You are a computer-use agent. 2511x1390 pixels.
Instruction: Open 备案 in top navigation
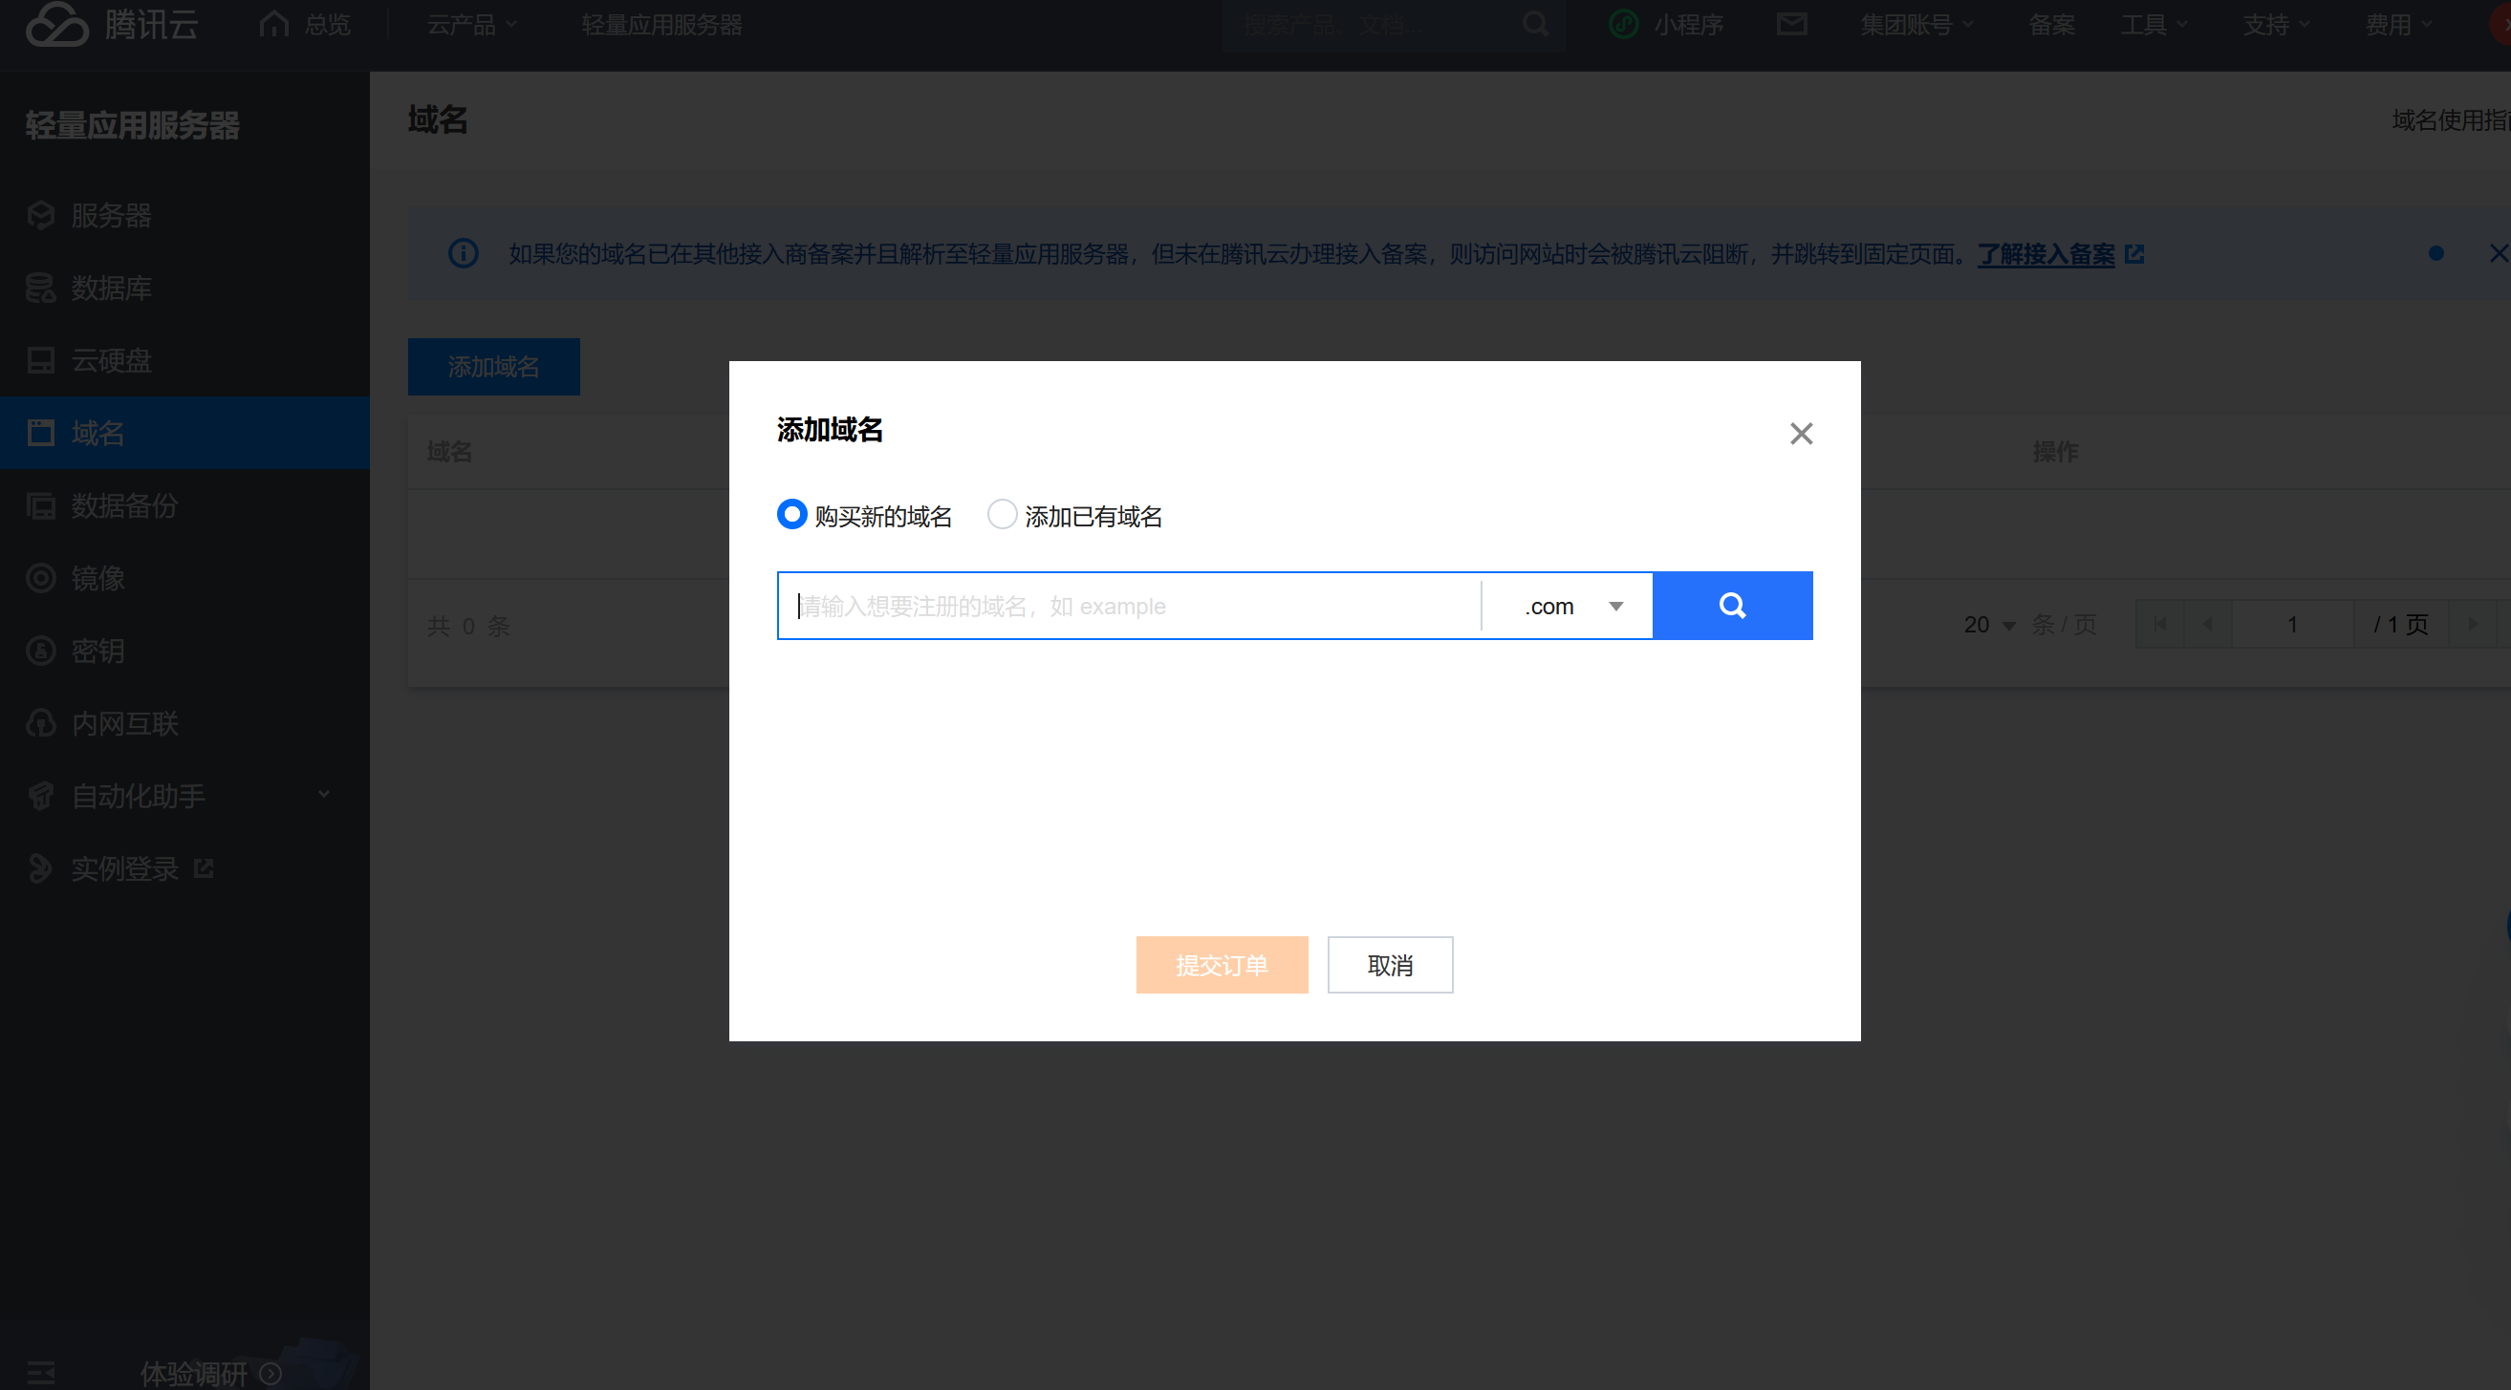click(2051, 24)
